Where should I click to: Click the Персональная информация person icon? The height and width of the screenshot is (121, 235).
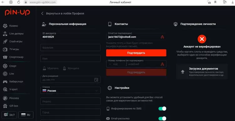coord(44,24)
